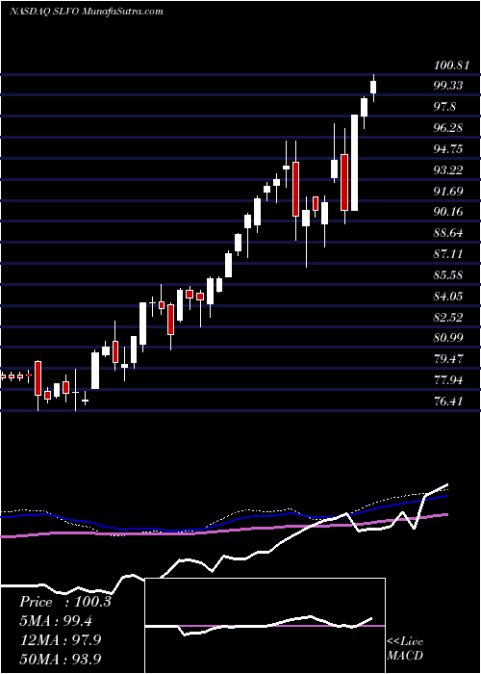The height and width of the screenshot is (674, 481).
Task: Select the 91.69 price axis label
Action: (448, 192)
